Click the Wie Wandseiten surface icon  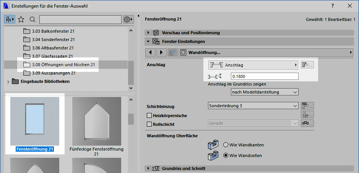(x=213, y=156)
